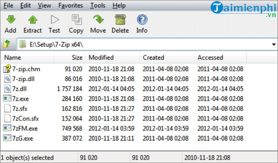Image resolution: width=278 pixels, height=163 pixels.
Task: Click size value 162 816
Action: pos(72,109)
